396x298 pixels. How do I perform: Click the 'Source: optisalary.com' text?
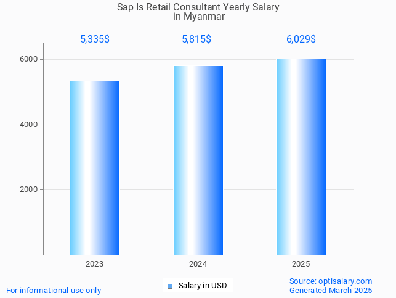pos(331,281)
